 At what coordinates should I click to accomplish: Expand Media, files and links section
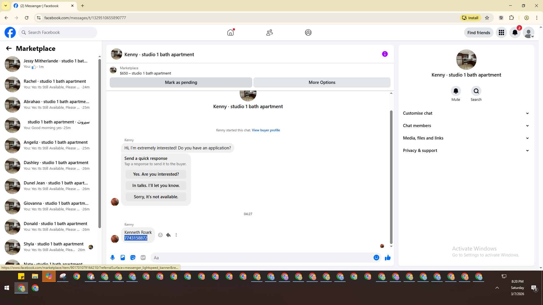click(x=466, y=138)
